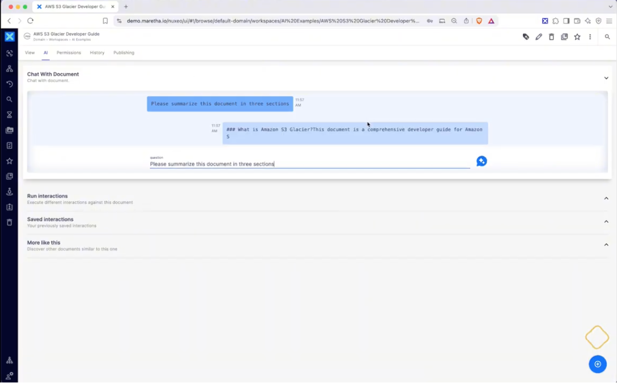Image resolution: width=617 pixels, height=384 pixels.
Task: Click the Nuxeo extension icon in the browser toolbar
Action: click(x=545, y=21)
